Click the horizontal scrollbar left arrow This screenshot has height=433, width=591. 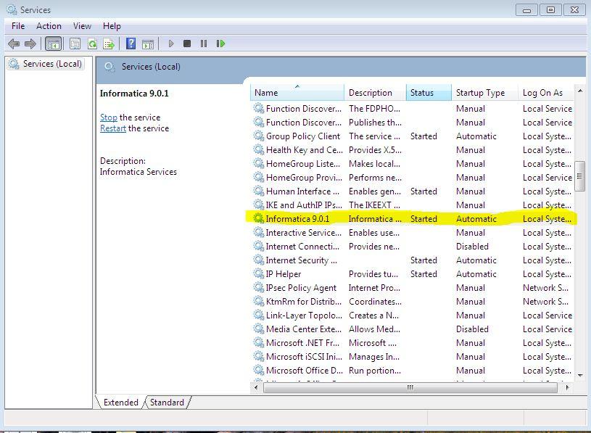point(256,387)
